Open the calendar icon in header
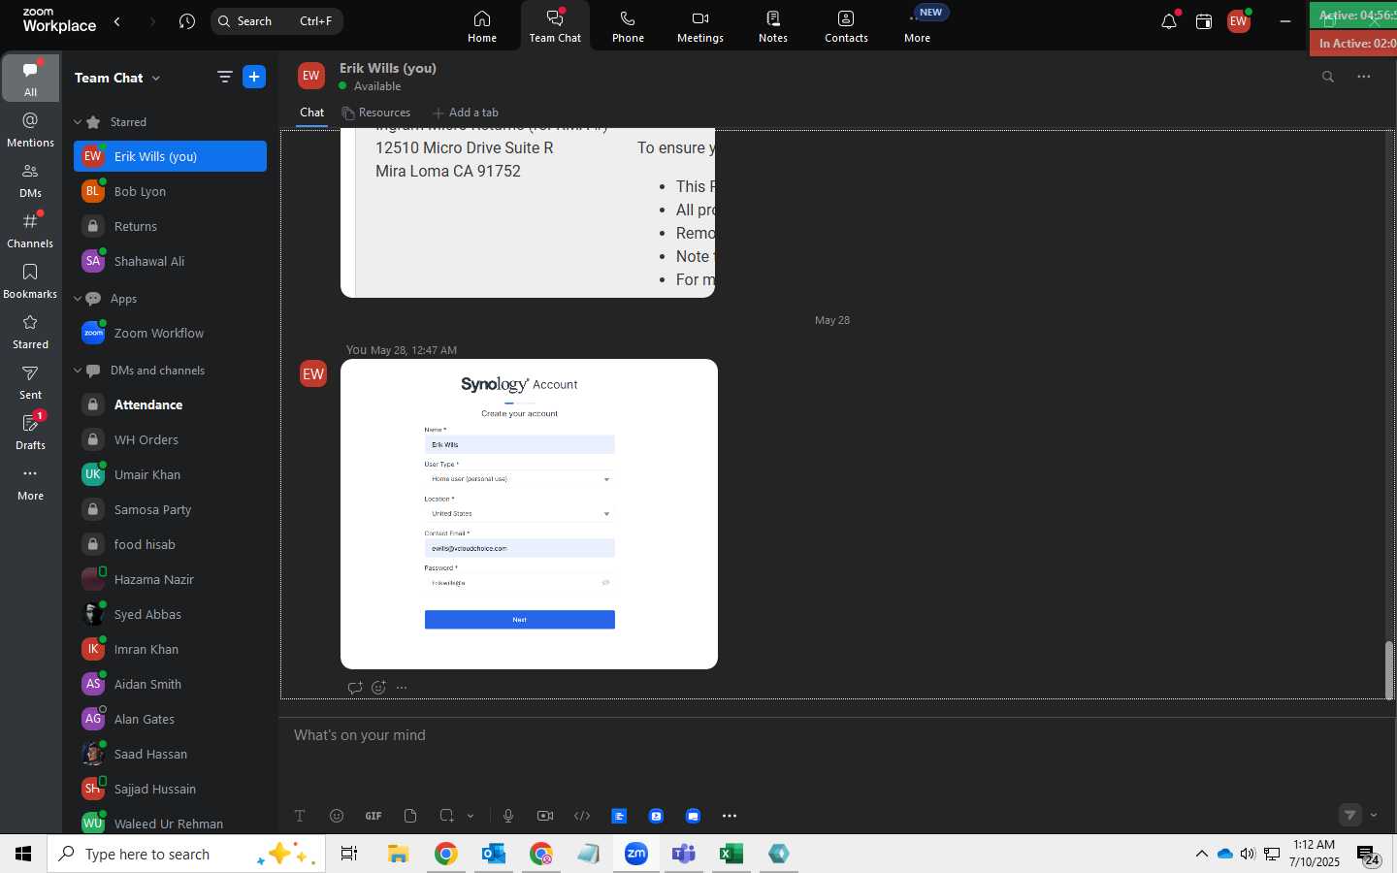Screen dimensions: 1397x873 point(1204,21)
